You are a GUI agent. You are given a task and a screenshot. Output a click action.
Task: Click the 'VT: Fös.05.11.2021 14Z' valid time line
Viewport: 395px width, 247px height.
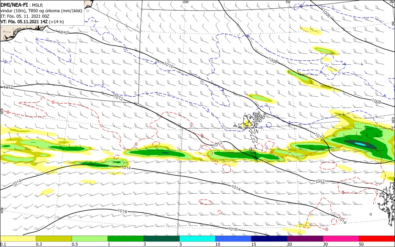32,22
